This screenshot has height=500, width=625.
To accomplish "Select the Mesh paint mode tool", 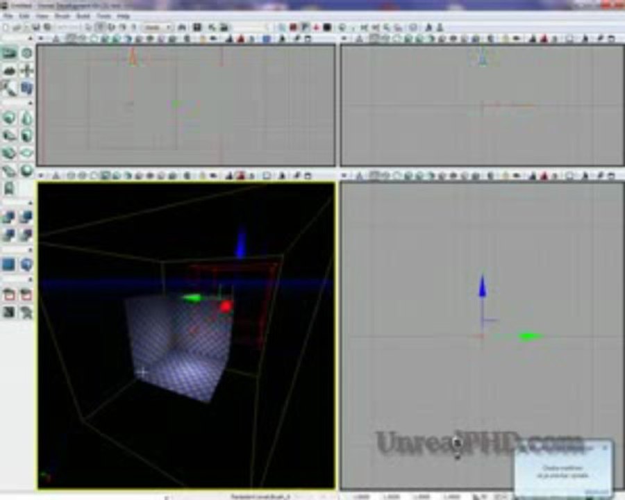I will pos(10,88).
